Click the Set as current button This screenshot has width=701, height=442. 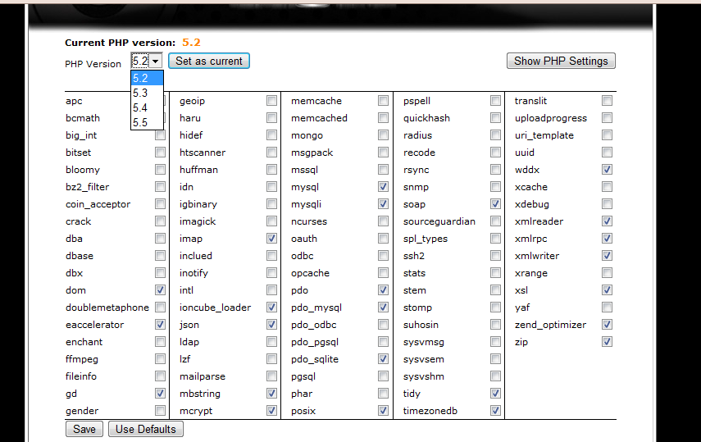click(208, 62)
